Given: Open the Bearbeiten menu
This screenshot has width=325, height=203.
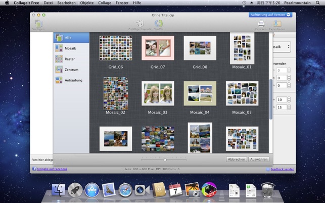Looking at the screenshot, I should (x=66, y=3).
